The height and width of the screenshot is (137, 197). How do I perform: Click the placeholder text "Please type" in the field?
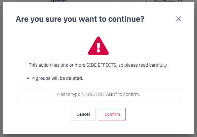click(x=68, y=94)
